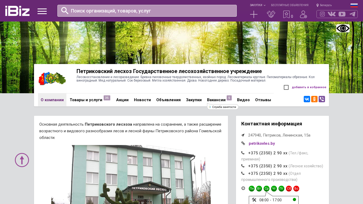The width and height of the screenshot is (363, 204).
Task: Open the favorites bookmark star icon
Action: [x=286, y=14]
